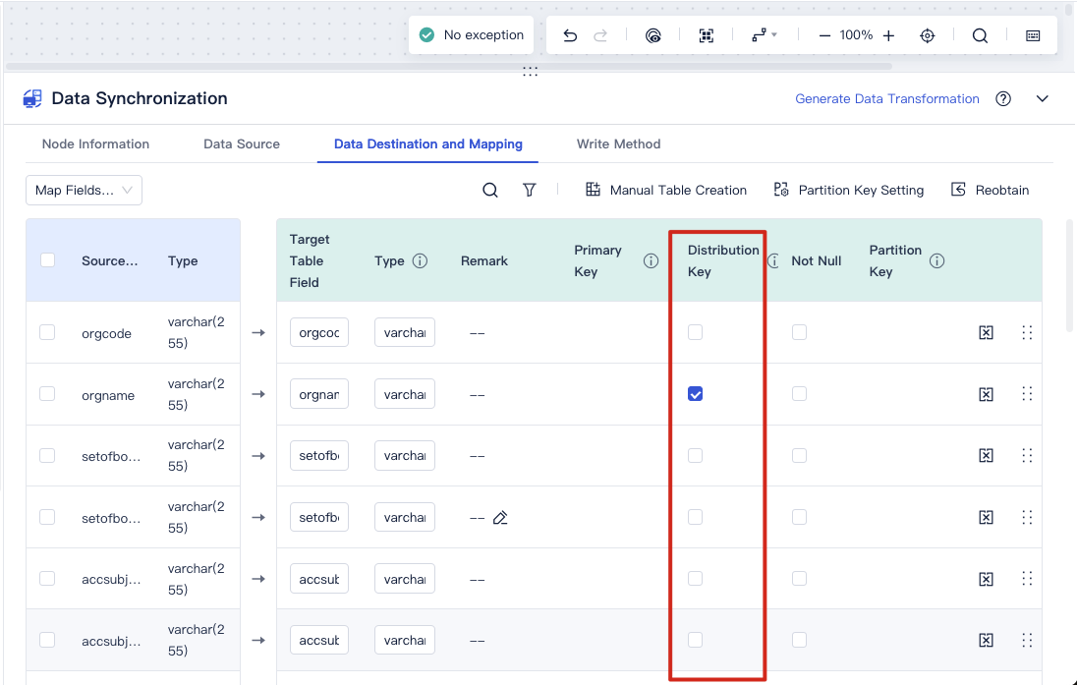This screenshot has width=1077, height=685.
Task: Open the Write Method tab
Action: (619, 144)
